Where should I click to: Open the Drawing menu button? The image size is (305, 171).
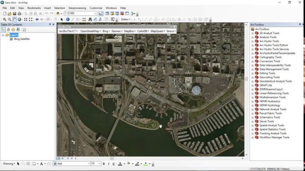click(x=9, y=164)
